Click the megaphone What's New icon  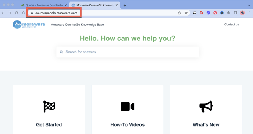pos(206,106)
